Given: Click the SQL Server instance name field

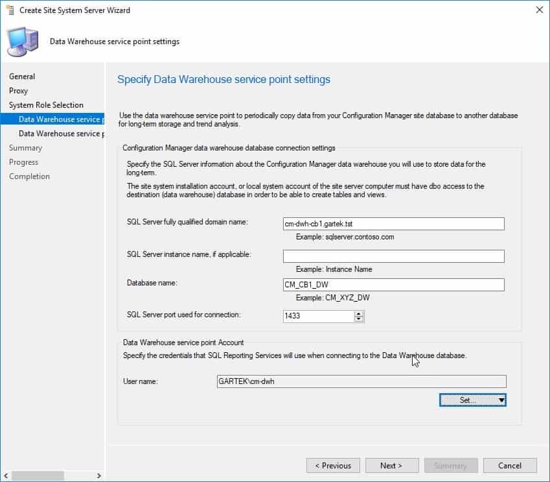Looking at the screenshot, I should pyautogui.click(x=393, y=256).
